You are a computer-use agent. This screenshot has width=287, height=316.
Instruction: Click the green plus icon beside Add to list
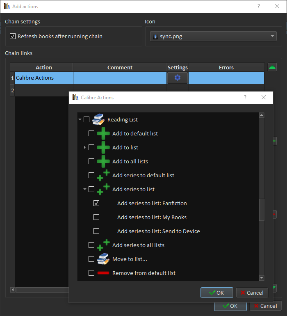(103, 147)
